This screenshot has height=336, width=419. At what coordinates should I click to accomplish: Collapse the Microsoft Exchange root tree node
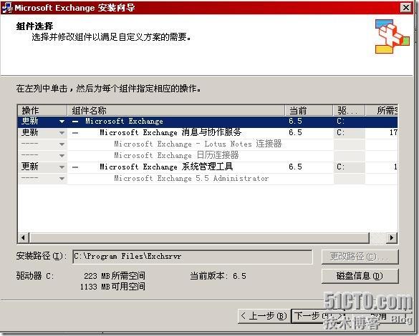(x=75, y=122)
